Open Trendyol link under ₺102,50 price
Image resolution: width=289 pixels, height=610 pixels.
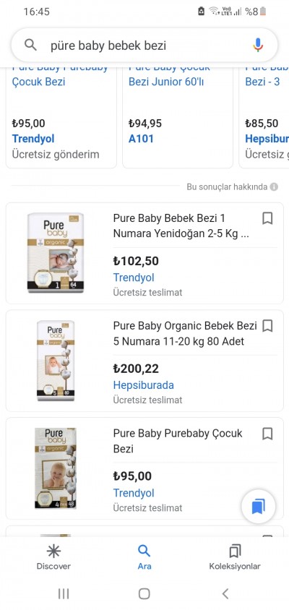point(134,278)
